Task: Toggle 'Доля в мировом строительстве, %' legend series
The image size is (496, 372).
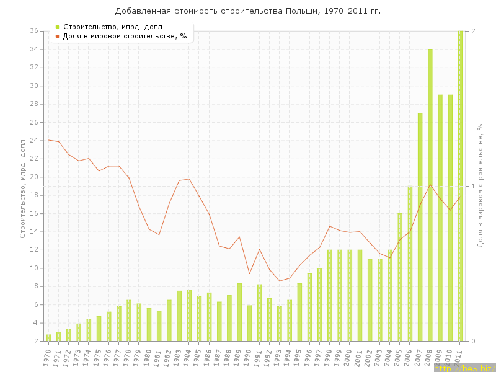Action: click(x=124, y=36)
